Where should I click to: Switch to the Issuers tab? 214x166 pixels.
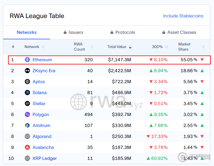point(73,32)
